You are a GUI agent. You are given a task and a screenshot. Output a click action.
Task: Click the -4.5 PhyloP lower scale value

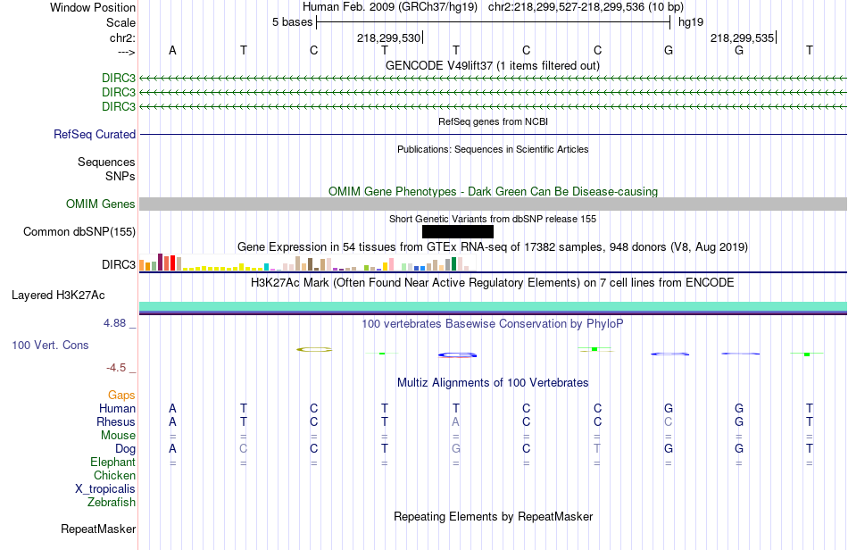pyautogui.click(x=116, y=368)
